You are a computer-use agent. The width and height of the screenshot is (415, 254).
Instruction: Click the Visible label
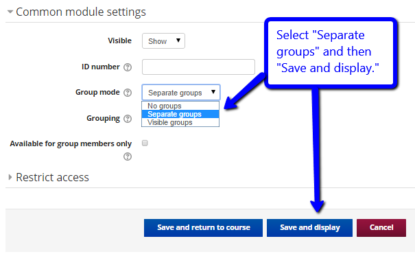(x=119, y=41)
